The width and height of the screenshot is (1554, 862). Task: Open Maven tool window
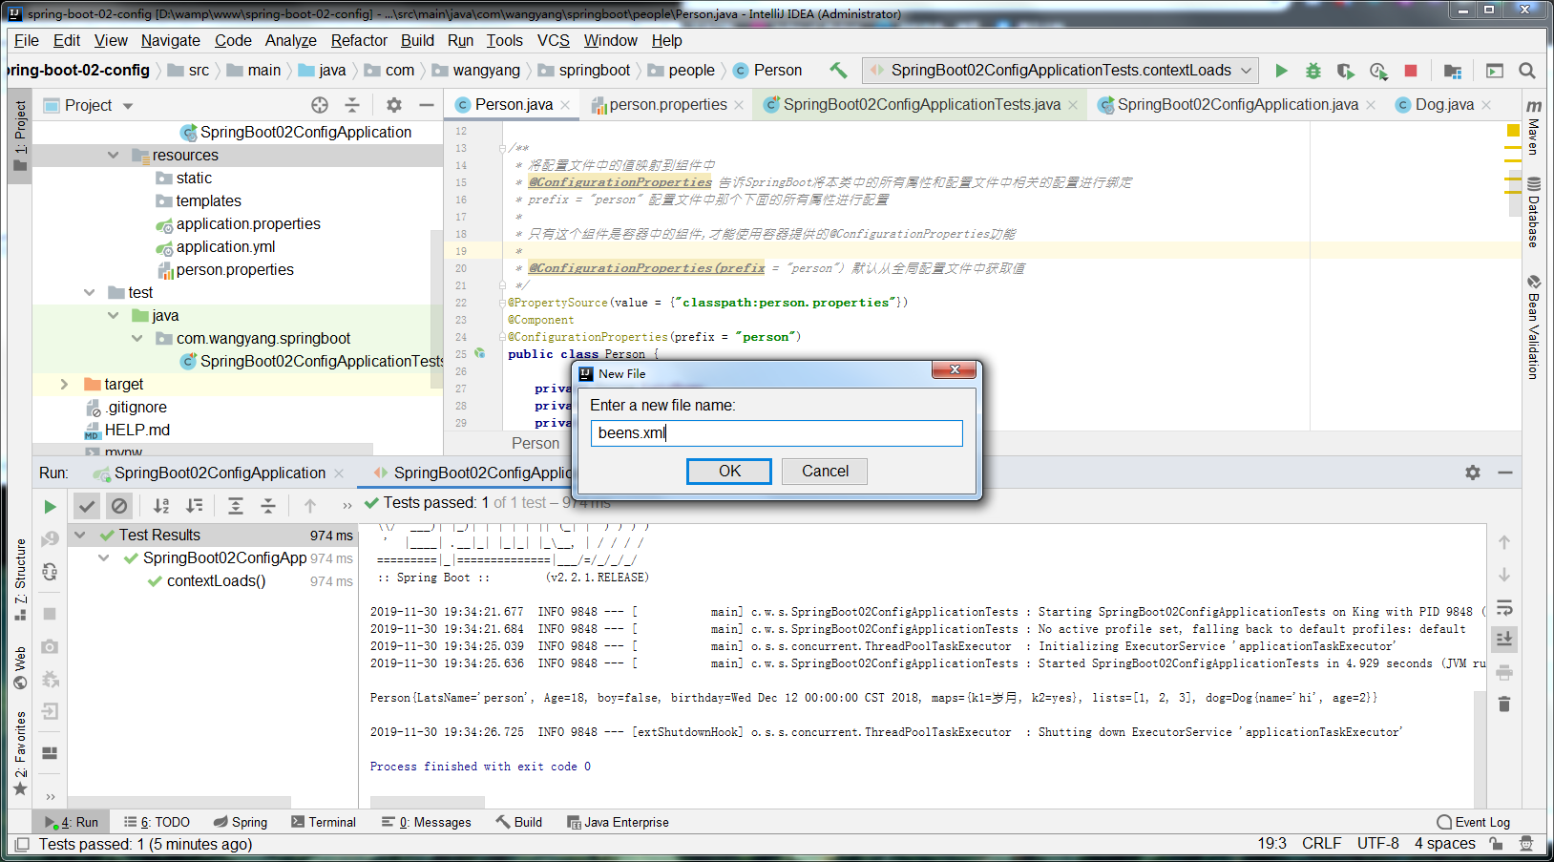1533,126
